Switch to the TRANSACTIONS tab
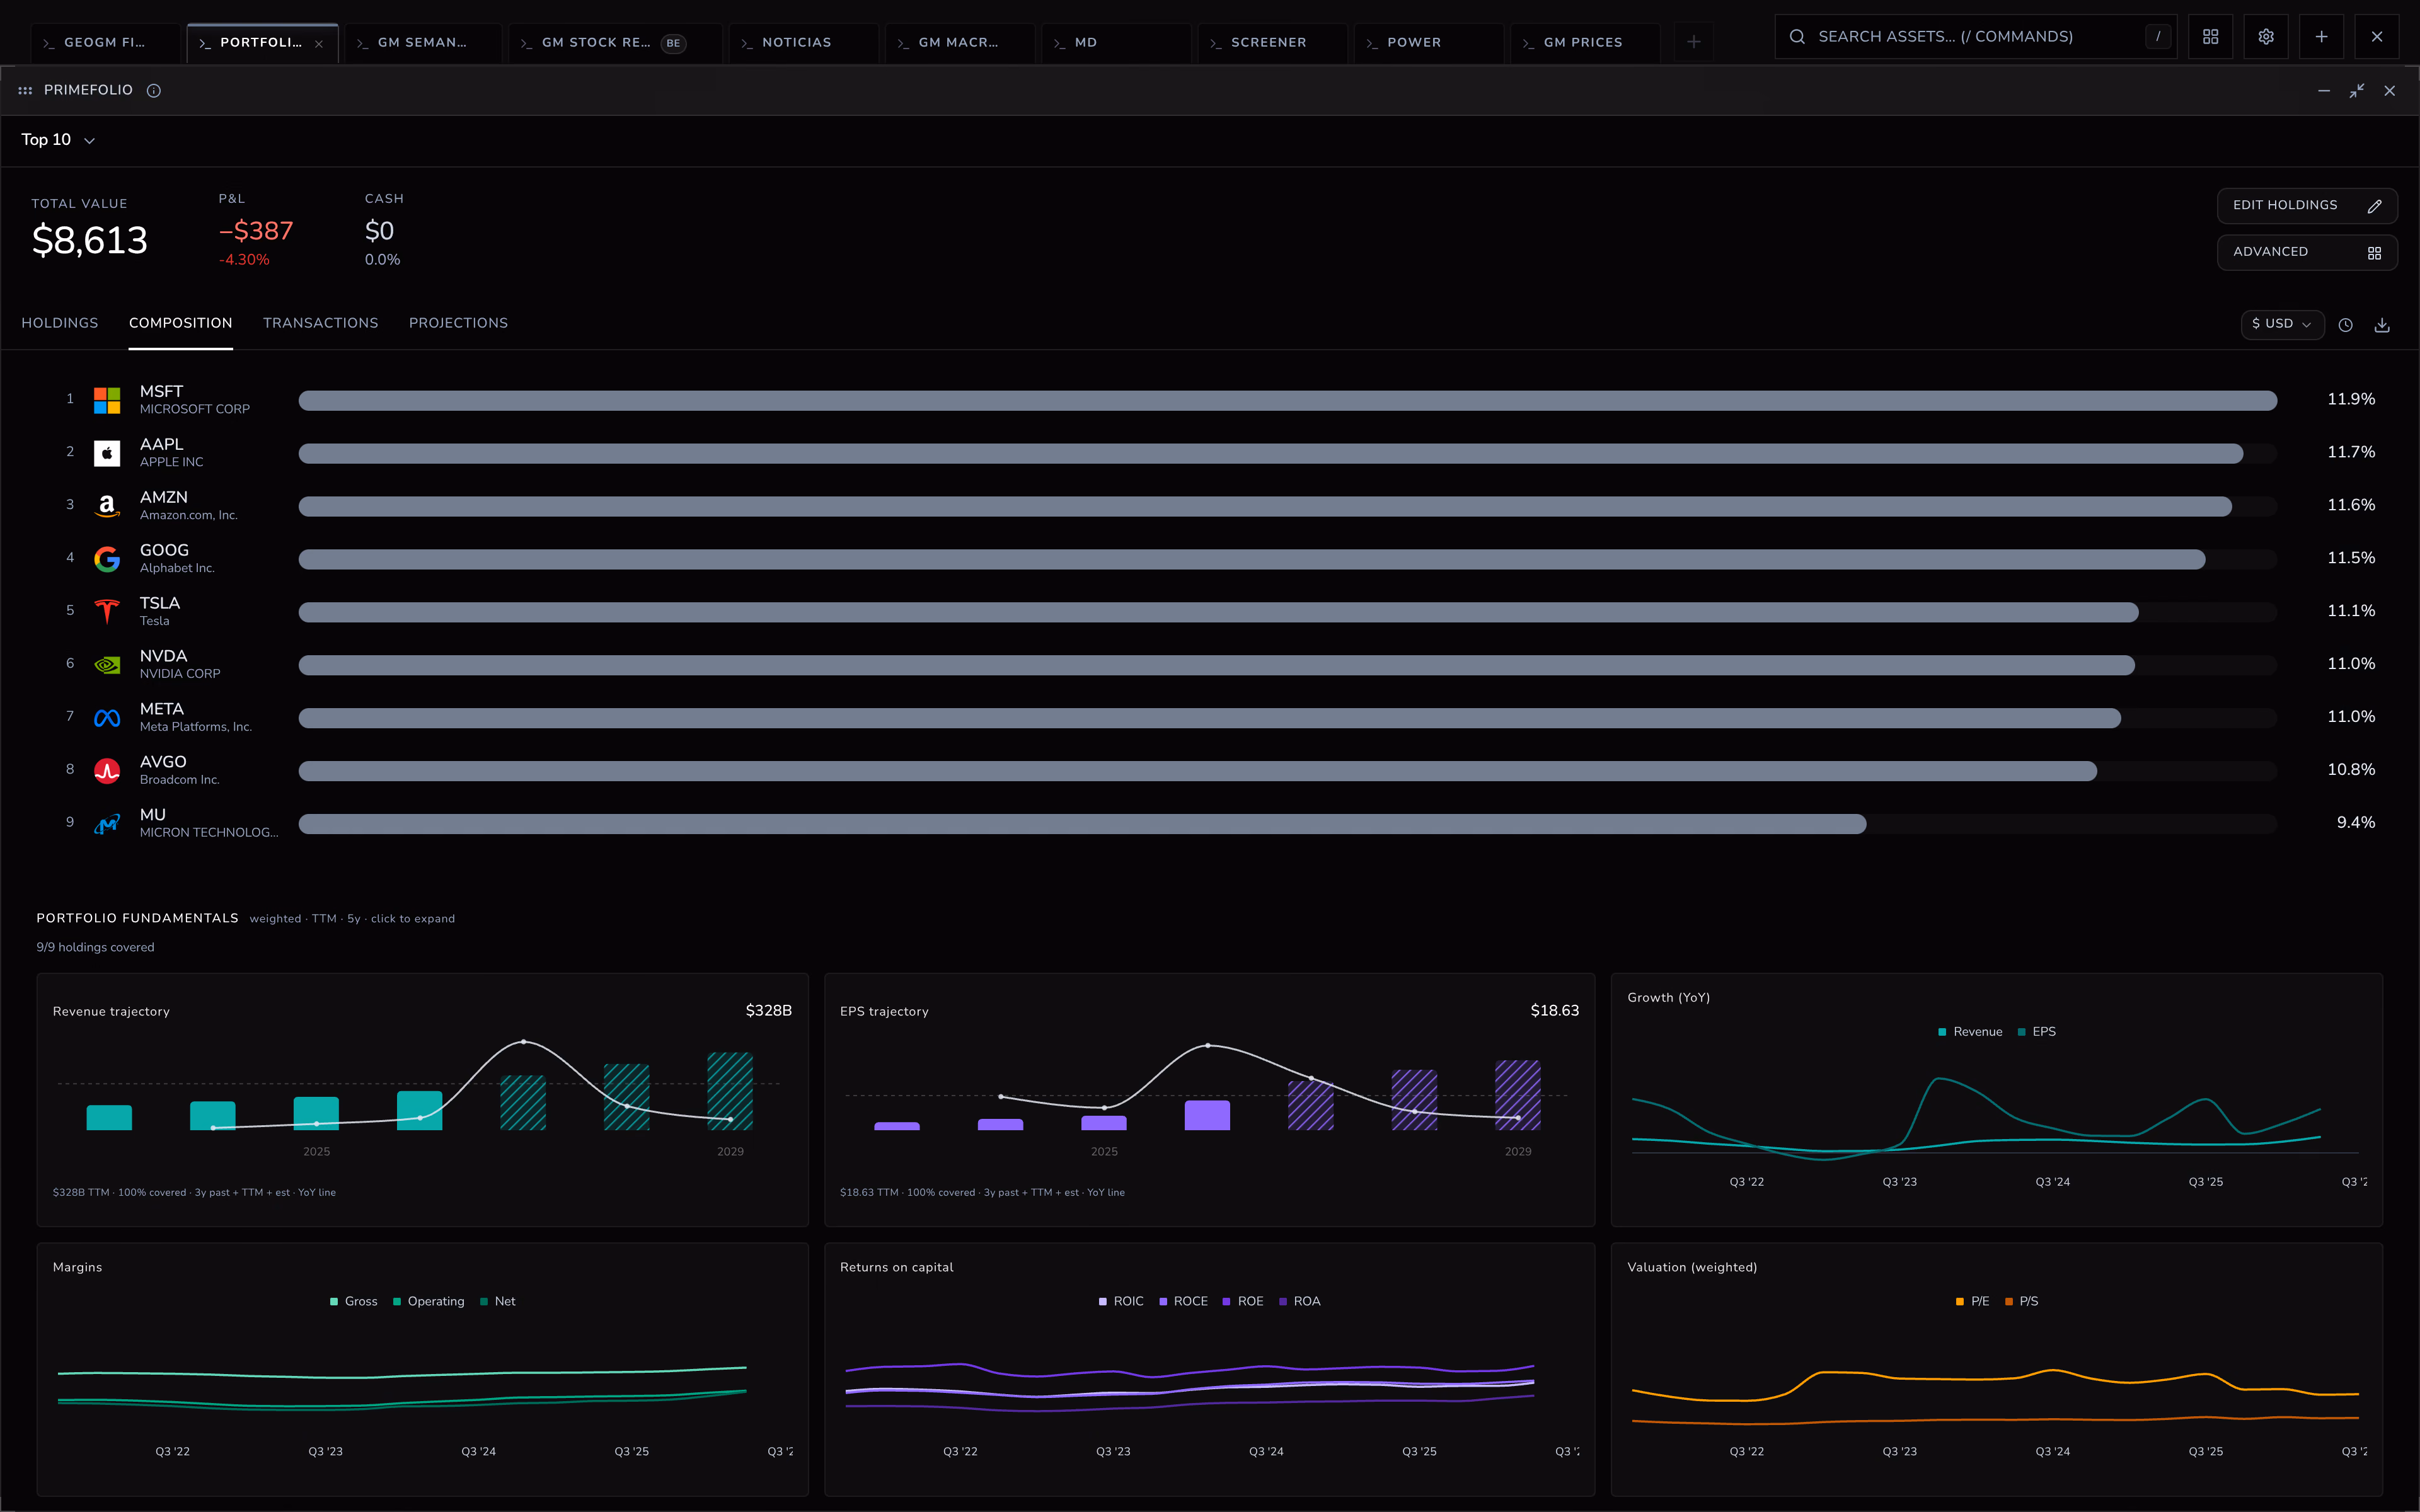 [x=321, y=323]
